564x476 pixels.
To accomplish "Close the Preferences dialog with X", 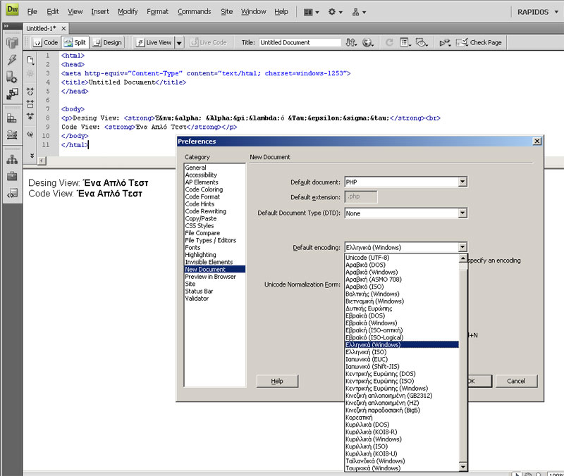I will pos(537,142).
